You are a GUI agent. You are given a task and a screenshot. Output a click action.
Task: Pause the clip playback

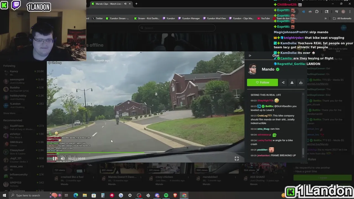point(55,158)
